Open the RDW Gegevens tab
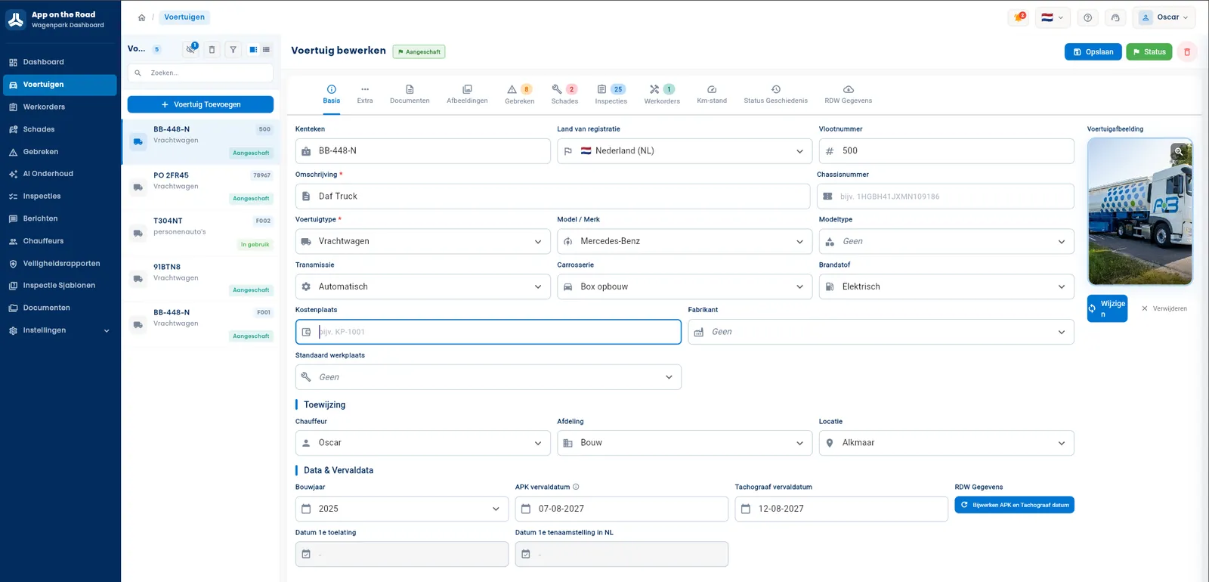 click(848, 94)
